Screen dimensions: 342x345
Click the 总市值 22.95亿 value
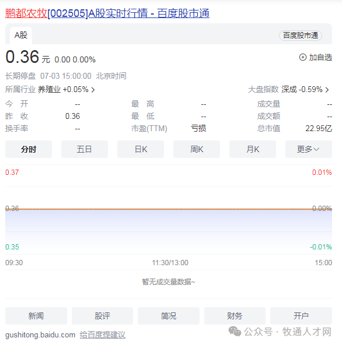319,128
